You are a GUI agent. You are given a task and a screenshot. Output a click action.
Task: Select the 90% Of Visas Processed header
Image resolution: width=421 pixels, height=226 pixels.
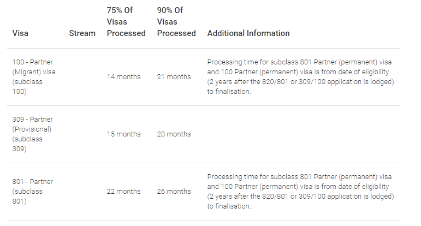pyautogui.click(x=176, y=22)
